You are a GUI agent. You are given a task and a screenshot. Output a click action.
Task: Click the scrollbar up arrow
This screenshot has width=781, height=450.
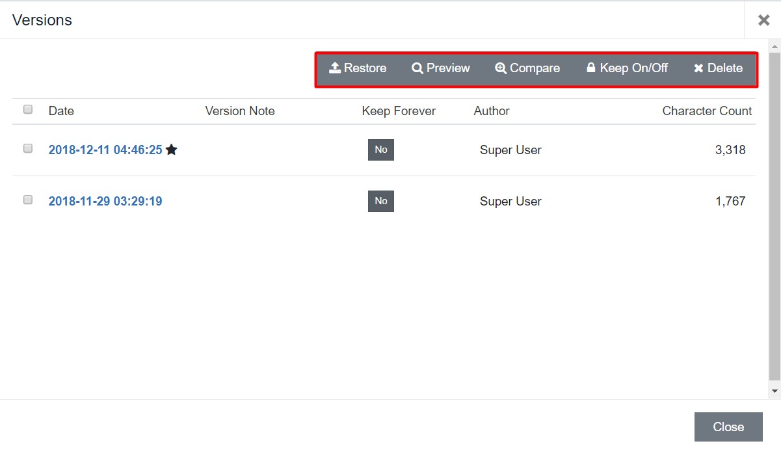click(x=774, y=46)
